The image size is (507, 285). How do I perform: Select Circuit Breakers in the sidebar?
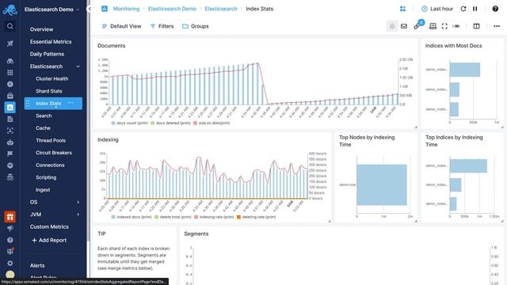tap(54, 153)
